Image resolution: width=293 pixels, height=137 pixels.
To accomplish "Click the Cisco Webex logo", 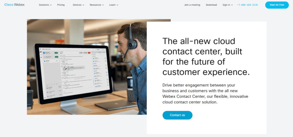I will point(14,5).
